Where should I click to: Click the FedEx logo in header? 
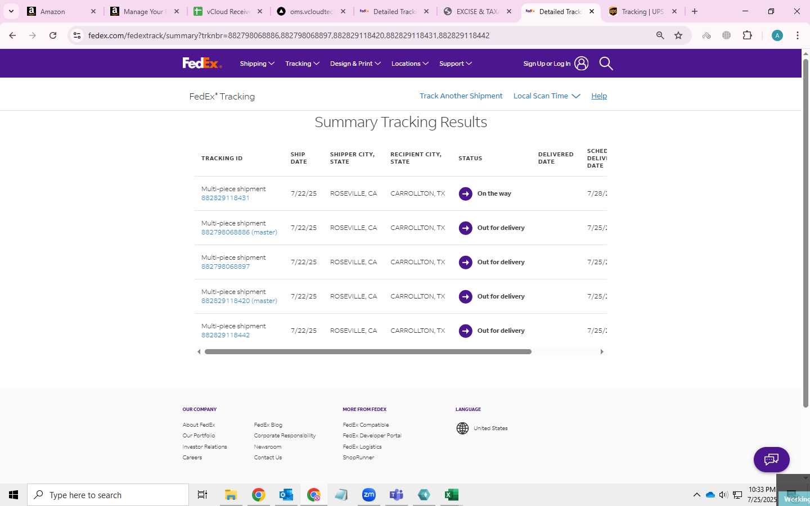point(202,63)
